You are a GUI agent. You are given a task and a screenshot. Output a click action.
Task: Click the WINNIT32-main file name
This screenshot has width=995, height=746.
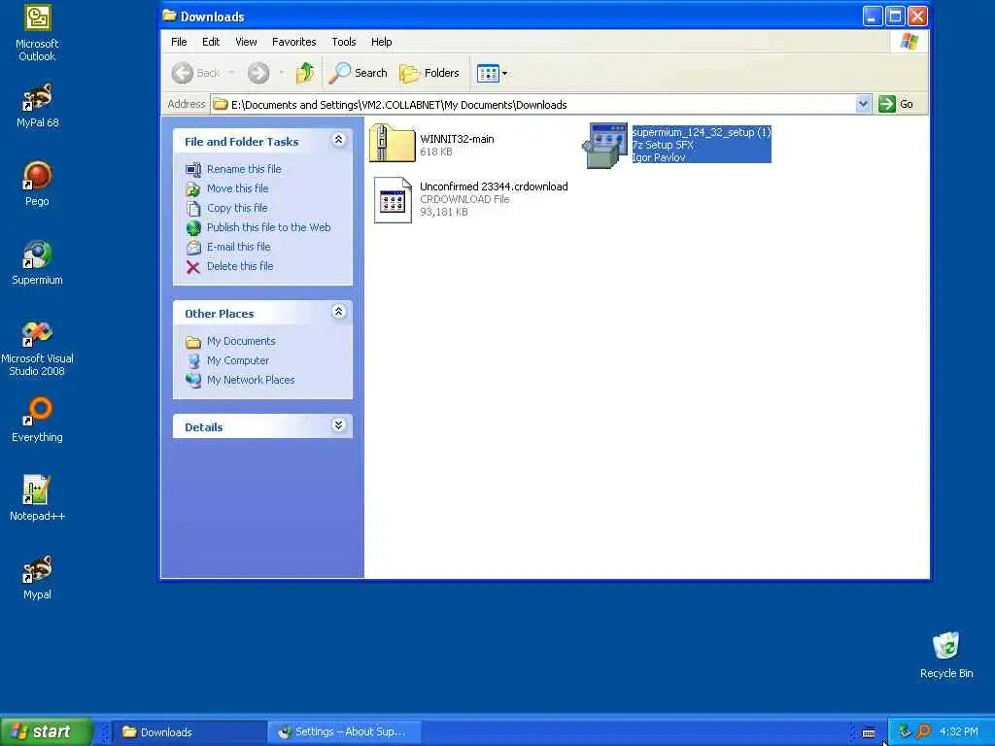click(457, 139)
